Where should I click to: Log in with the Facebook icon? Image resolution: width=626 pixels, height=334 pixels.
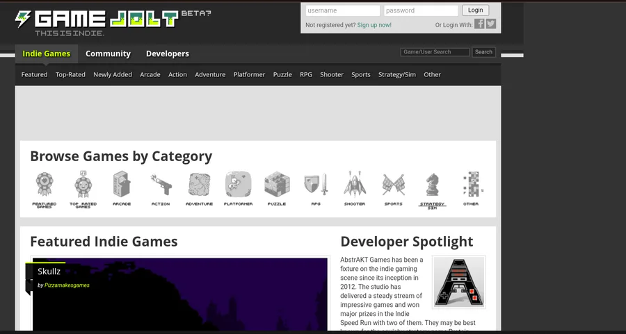coord(479,24)
